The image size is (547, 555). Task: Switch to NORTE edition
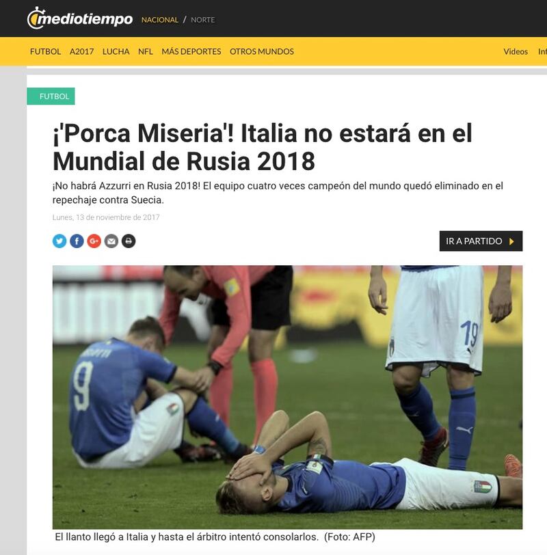[x=203, y=20]
